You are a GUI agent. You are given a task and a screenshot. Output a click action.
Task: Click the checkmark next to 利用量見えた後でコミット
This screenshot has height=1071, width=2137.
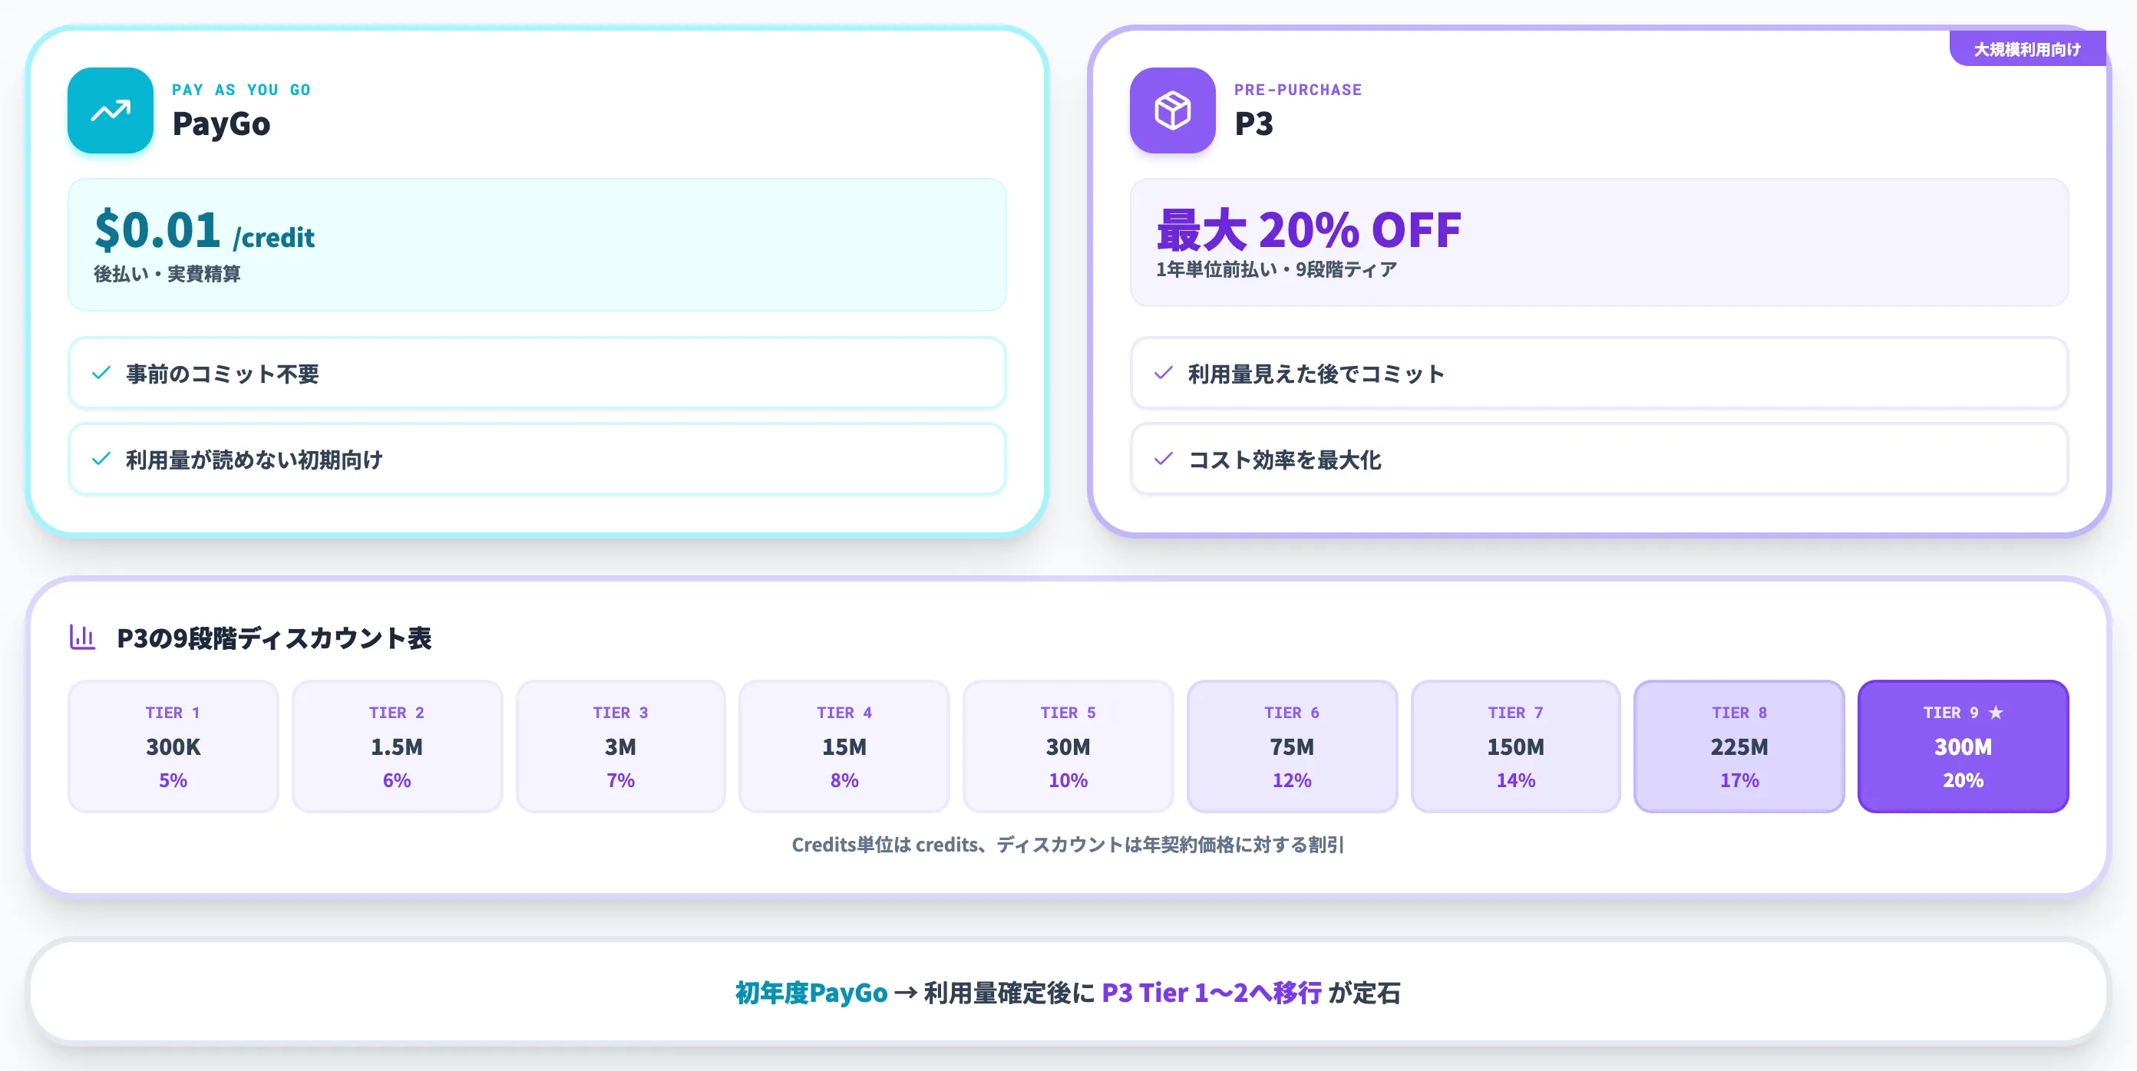[1163, 373]
